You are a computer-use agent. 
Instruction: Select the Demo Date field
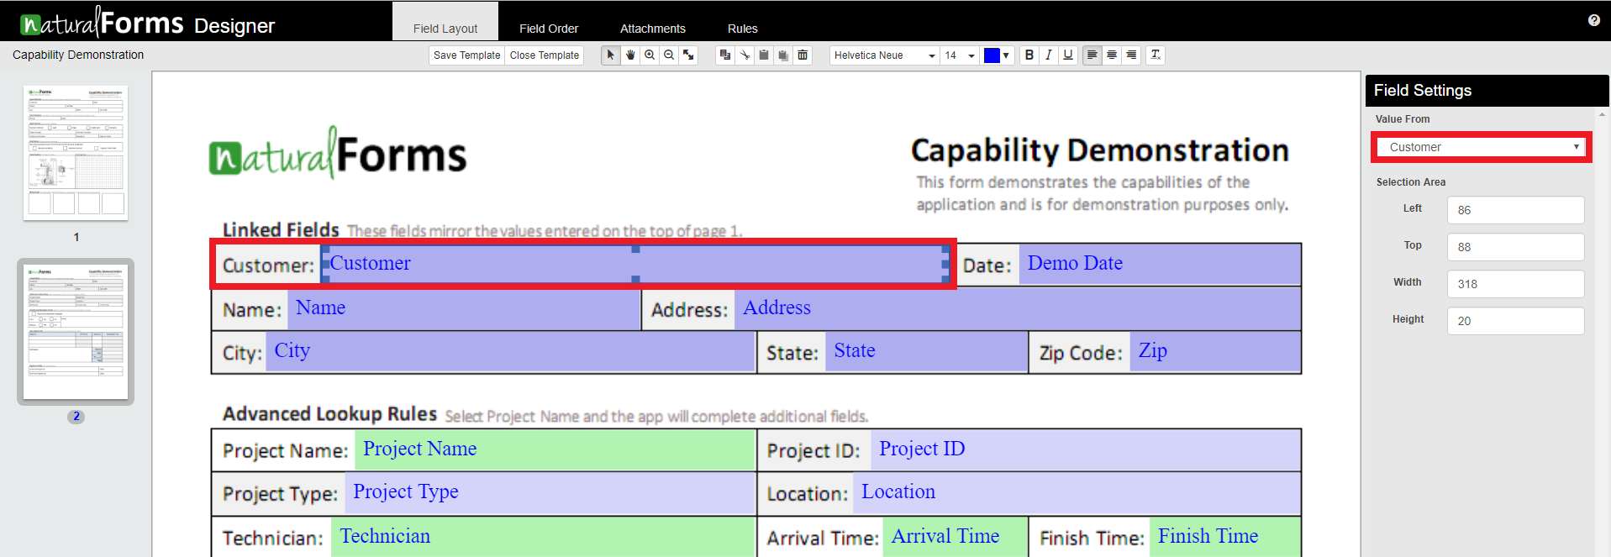[1160, 264]
